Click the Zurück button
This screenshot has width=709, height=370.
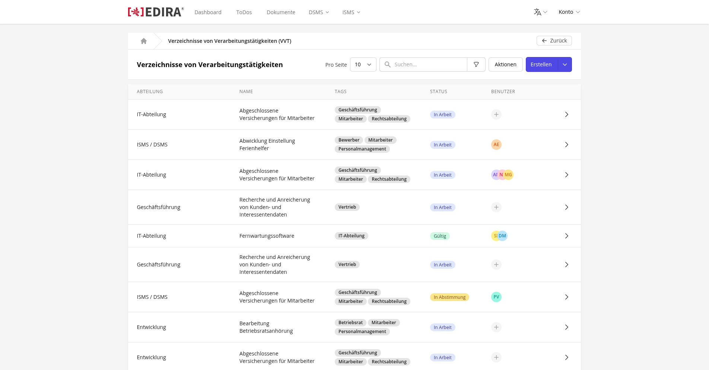click(554, 41)
